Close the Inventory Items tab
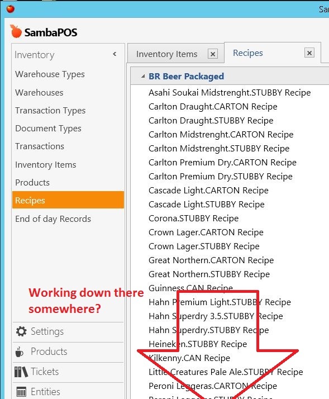Image resolution: width=329 pixels, height=399 pixels. coord(213,54)
